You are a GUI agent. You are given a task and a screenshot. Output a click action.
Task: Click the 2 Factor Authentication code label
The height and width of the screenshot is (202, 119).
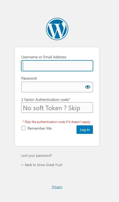pyautogui.click(x=46, y=100)
